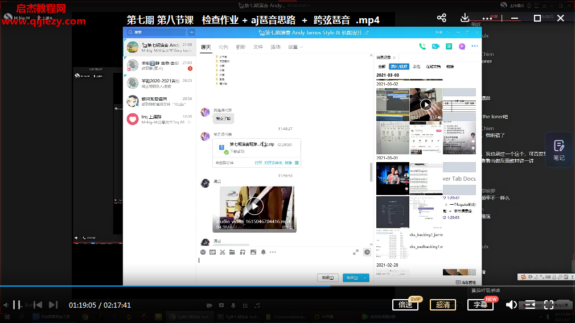Click the 关闭 close button in chat
Viewport: 575px width, 323px height.
pos(327,278)
